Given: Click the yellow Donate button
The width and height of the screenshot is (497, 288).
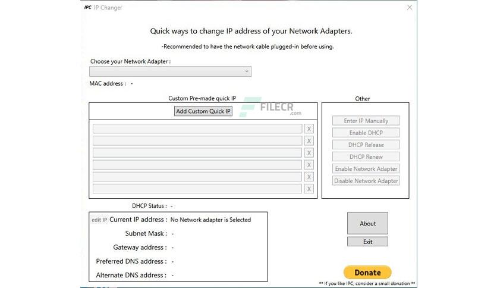Looking at the screenshot, I should (367, 273).
